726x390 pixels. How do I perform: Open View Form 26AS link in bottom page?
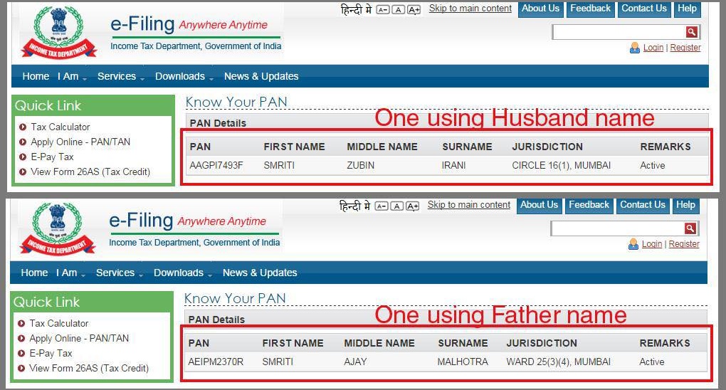pyautogui.click(x=89, y=368)
